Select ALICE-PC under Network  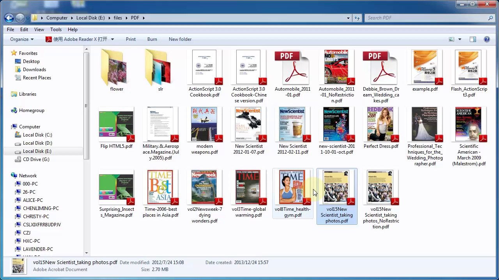pyautogui.click(x=33, y=200)
